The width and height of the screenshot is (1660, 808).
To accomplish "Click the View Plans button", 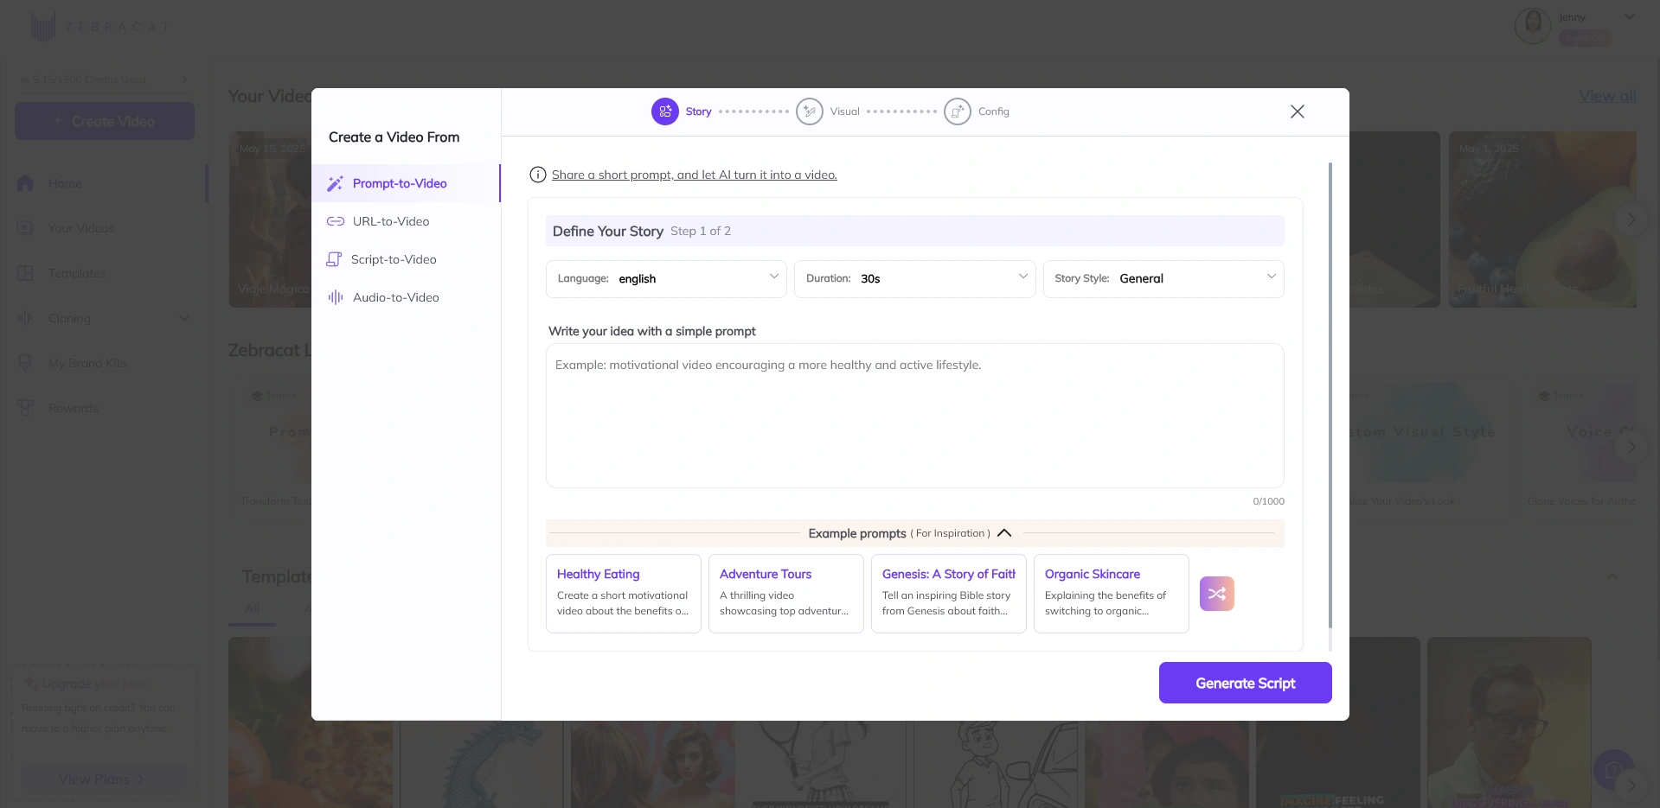I will pos(104,779).
